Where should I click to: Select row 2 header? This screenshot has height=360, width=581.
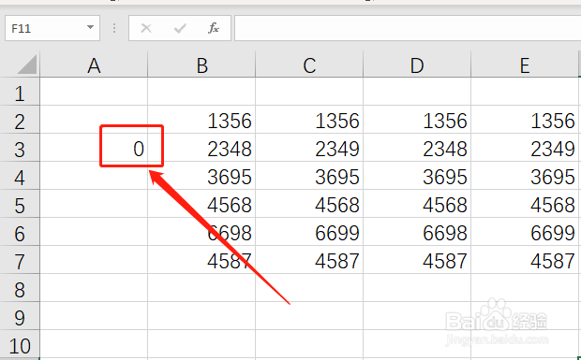tap(20, 120)
